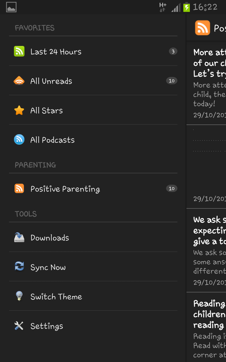Tap the orange Positive Parenting RSS icon

[x=19, y=189]
